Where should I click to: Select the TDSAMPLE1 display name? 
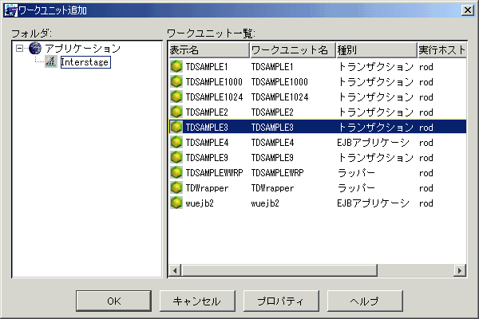pyautogui.click(x=207, y=67)
